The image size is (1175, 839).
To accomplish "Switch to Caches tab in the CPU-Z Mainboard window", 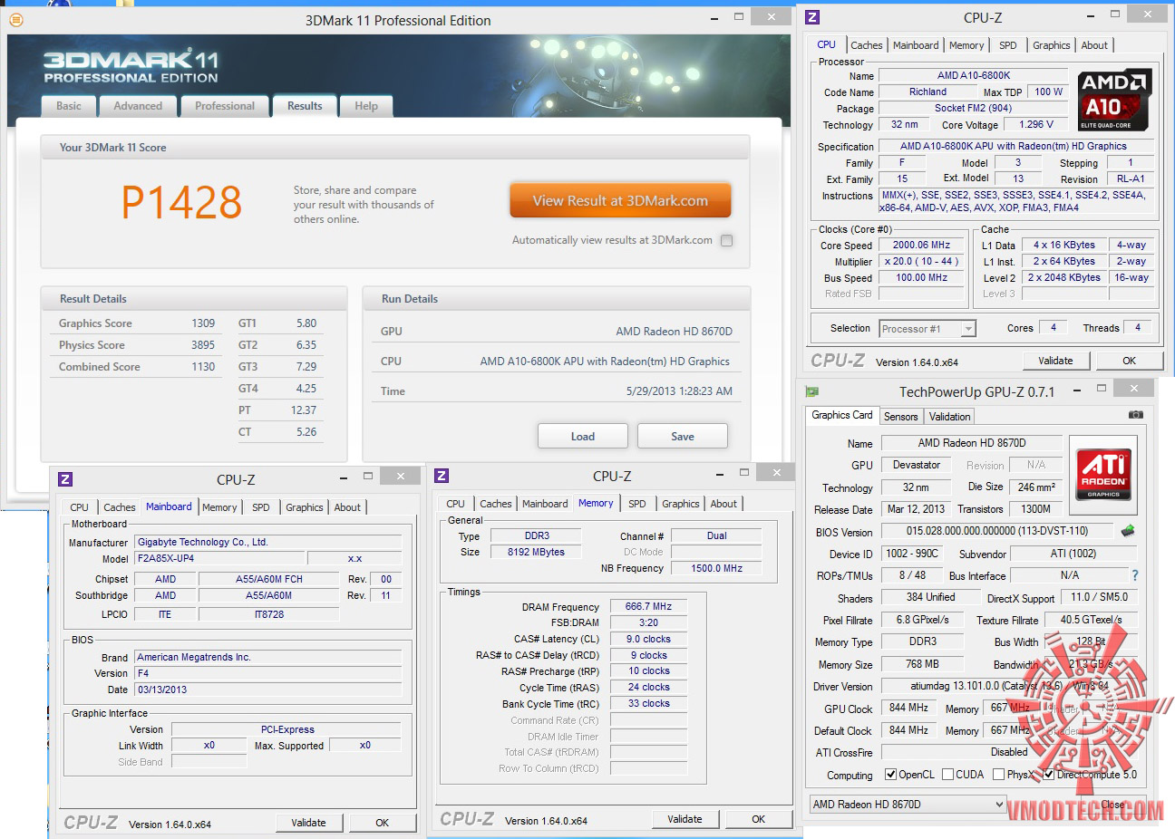I will pyautogui.click(x=119, y=507).
